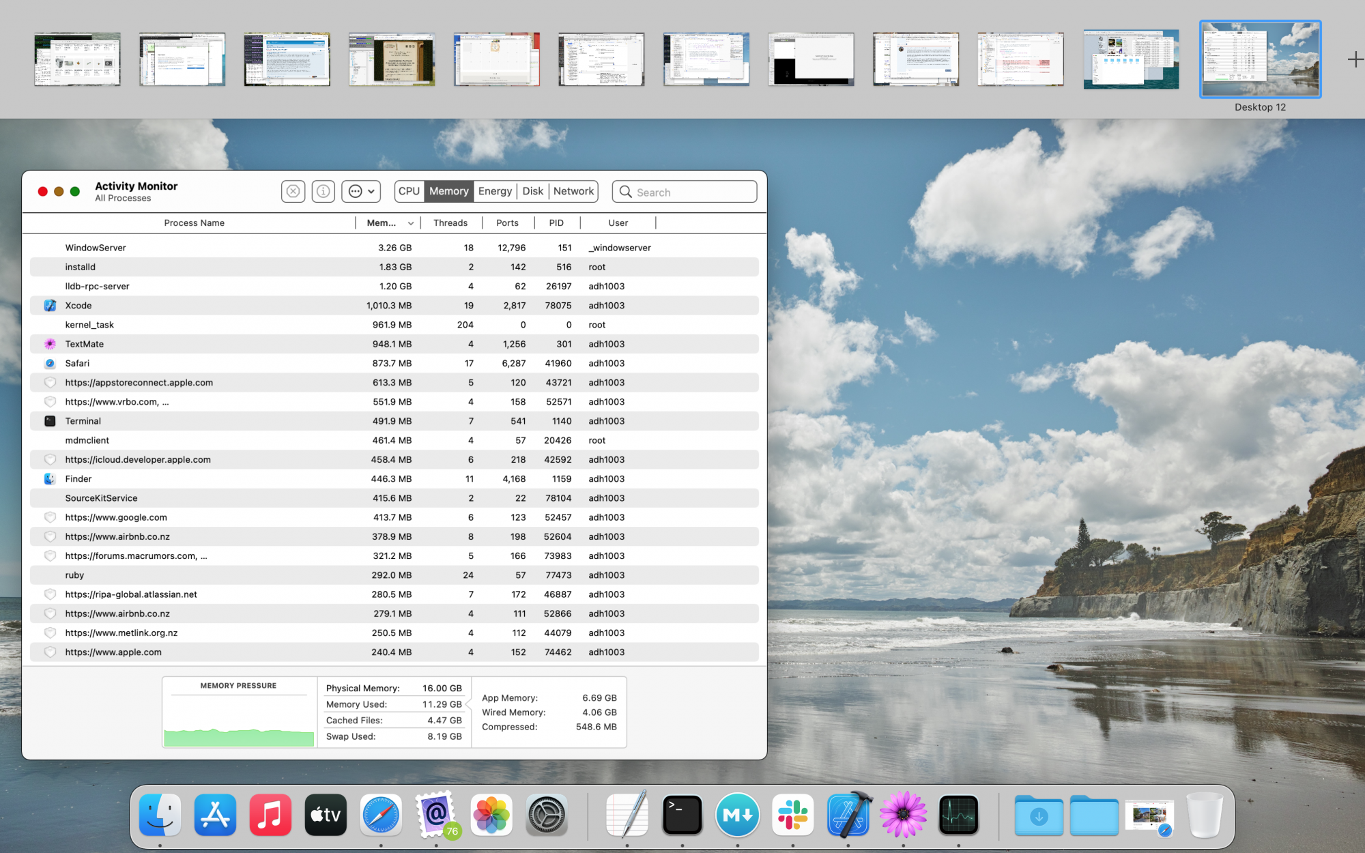
Task: Open System Preferences gear in the Dock
Action: (x=546, y=815)
